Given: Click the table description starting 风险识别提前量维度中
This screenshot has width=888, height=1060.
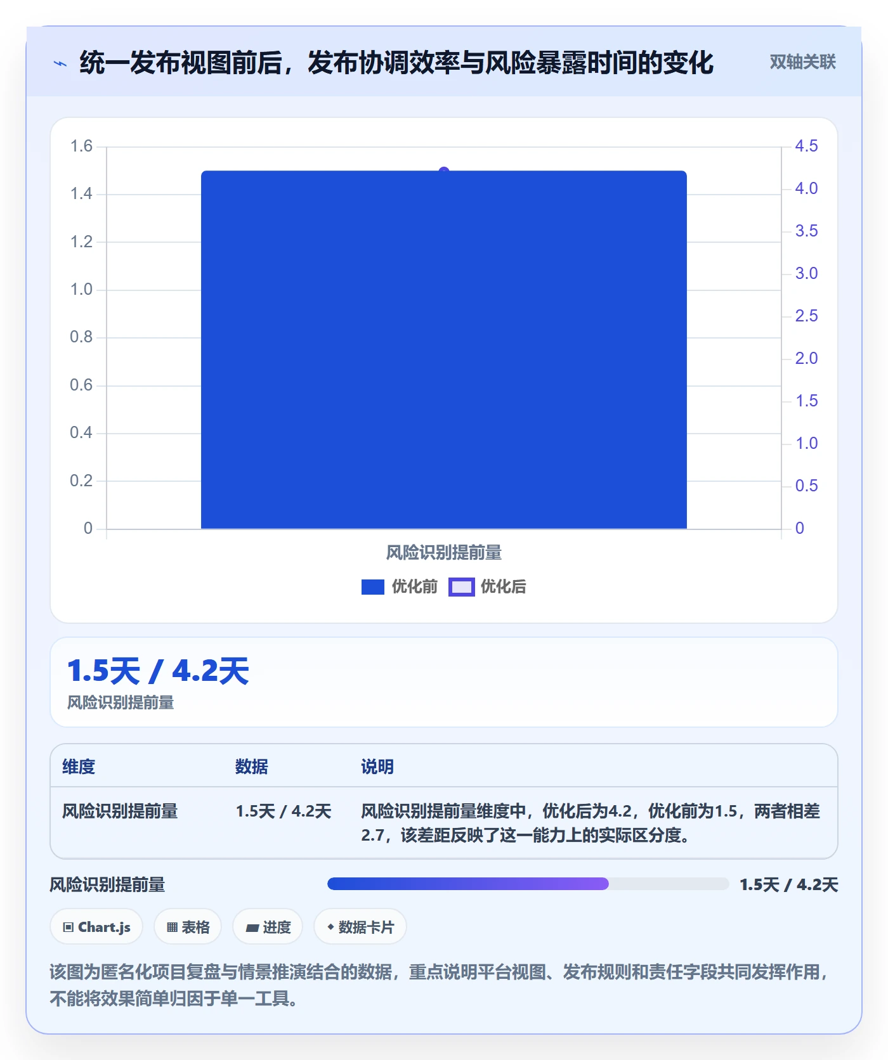Looking at the screenshot, I should [591, 823].
